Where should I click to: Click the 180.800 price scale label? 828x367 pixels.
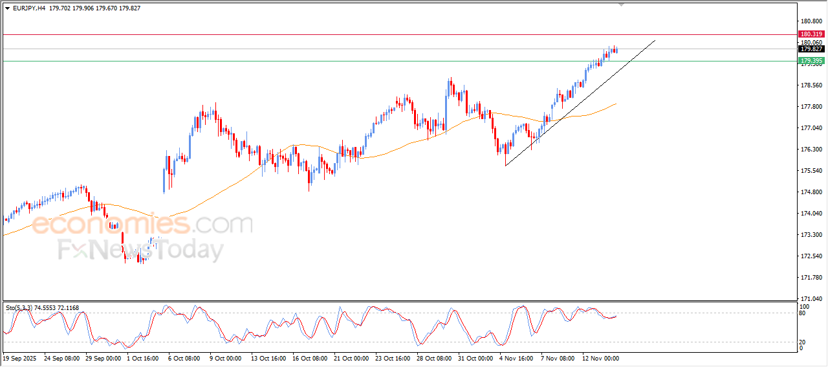(x=812, y=21)
